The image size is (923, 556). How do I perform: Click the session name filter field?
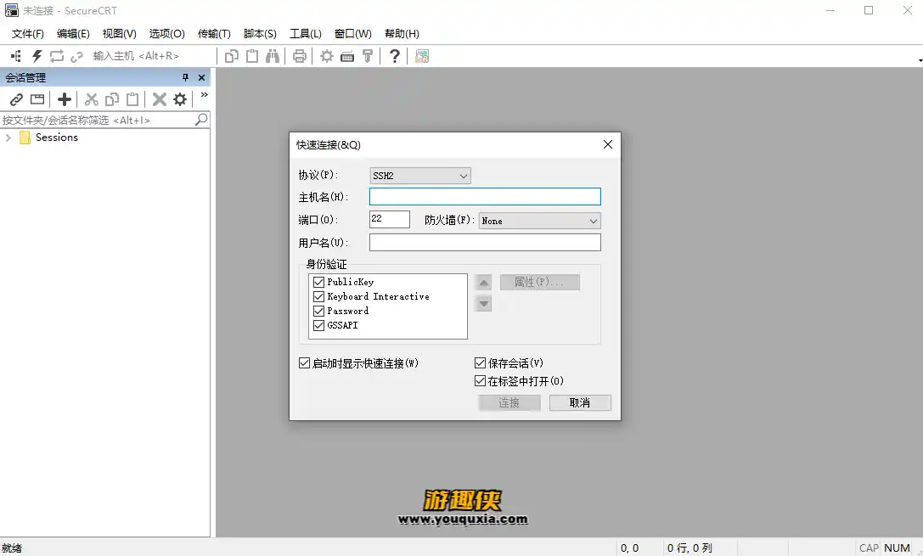(97, 120)
